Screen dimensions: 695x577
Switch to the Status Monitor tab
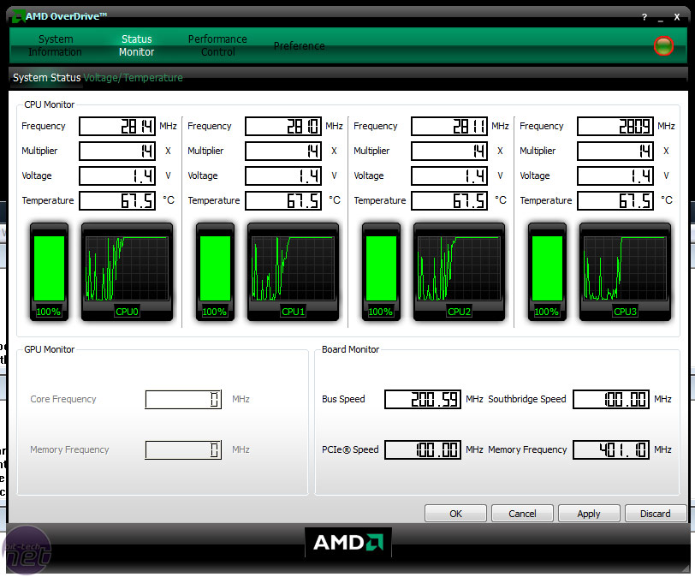tap(137, 45)
